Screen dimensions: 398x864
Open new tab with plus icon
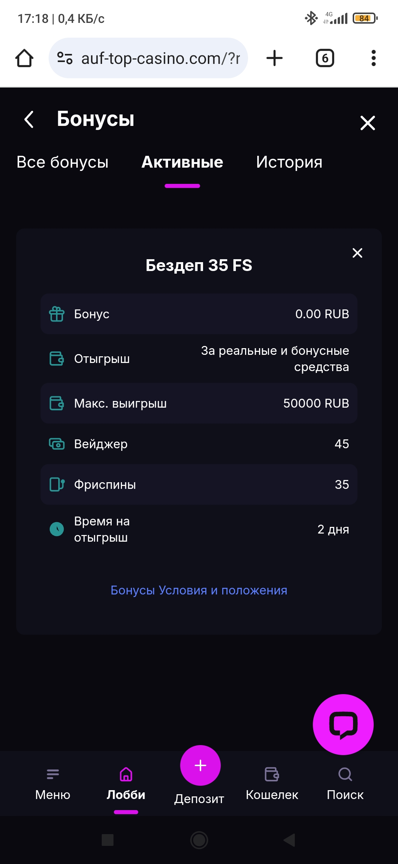275,58
